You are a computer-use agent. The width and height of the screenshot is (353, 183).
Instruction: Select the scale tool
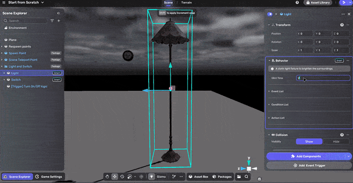pyautogui.click(x=129, y=177)
